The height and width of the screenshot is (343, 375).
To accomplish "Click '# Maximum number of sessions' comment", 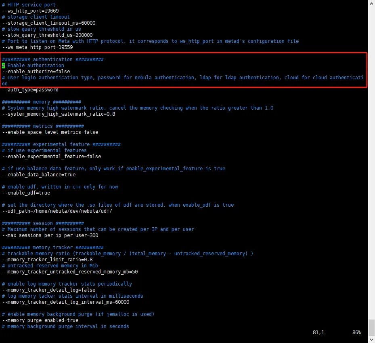I will (98, 229).
